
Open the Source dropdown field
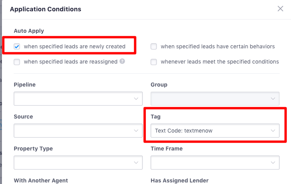tap(78, 131)
